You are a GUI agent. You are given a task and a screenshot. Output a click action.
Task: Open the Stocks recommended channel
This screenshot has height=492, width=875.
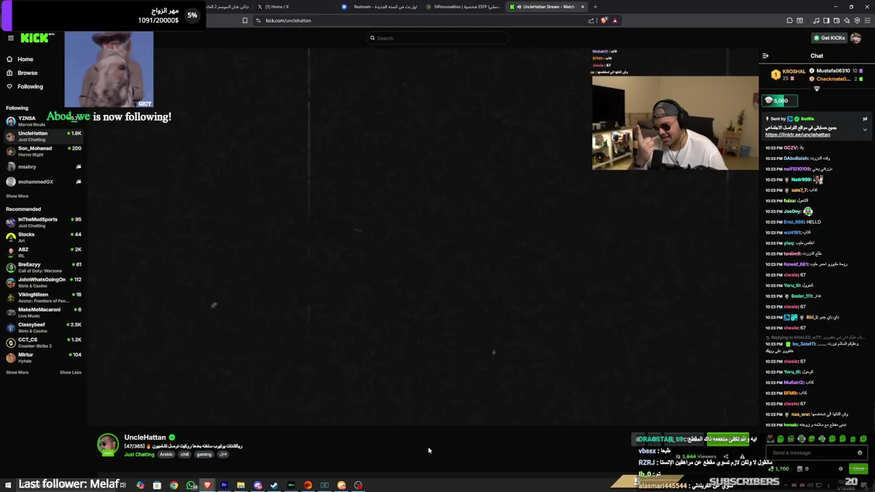pyautogui.click(x=43, y=237)
